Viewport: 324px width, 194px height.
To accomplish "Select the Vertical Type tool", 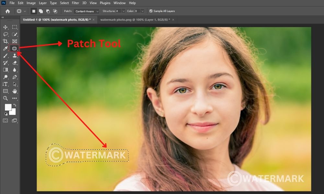I will tap(6, 84).
